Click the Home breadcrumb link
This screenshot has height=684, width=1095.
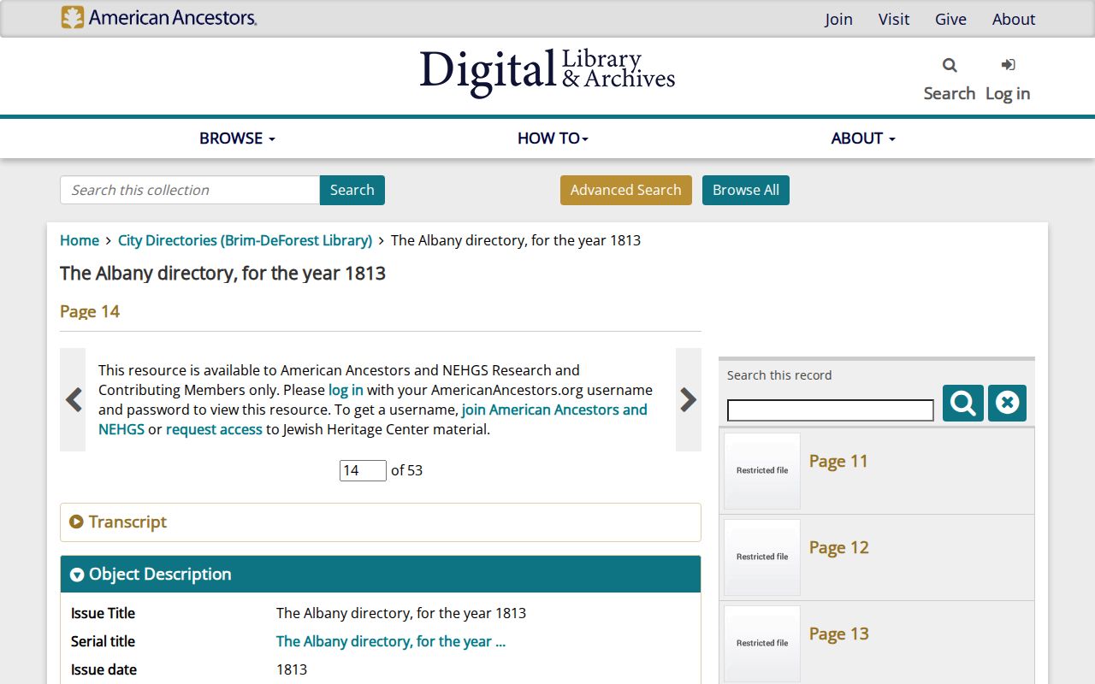point(80,240)
